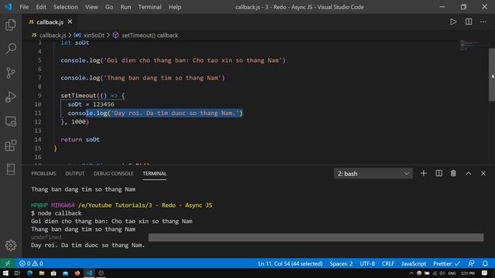Open Microsoft Store from taskbar
The width and height of the screenshot is (495, 278).
pyautogui.click(x=53, y=273)
